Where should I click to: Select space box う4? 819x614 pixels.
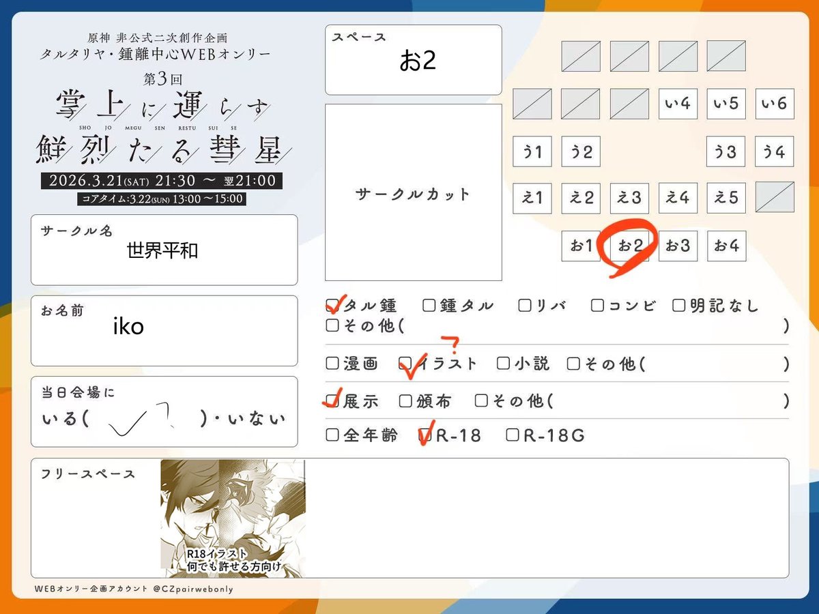(775, 151)
